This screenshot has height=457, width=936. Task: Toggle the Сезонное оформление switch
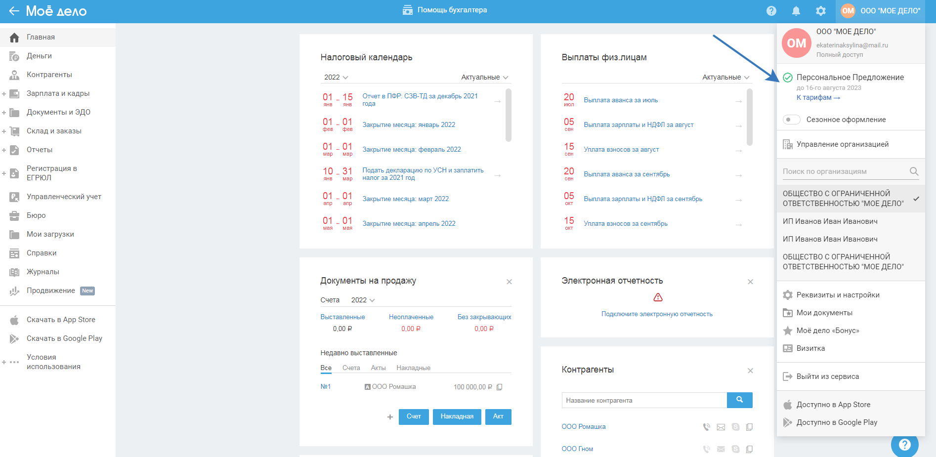pyautogui.click(x=792, y=120)
